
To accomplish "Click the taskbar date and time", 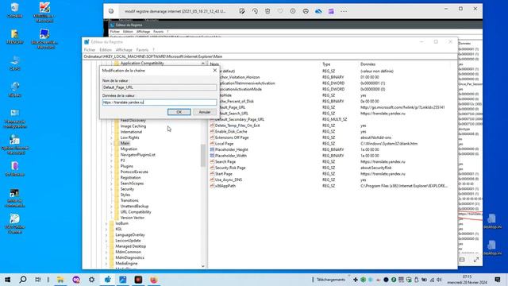I will tap(468, 280).
